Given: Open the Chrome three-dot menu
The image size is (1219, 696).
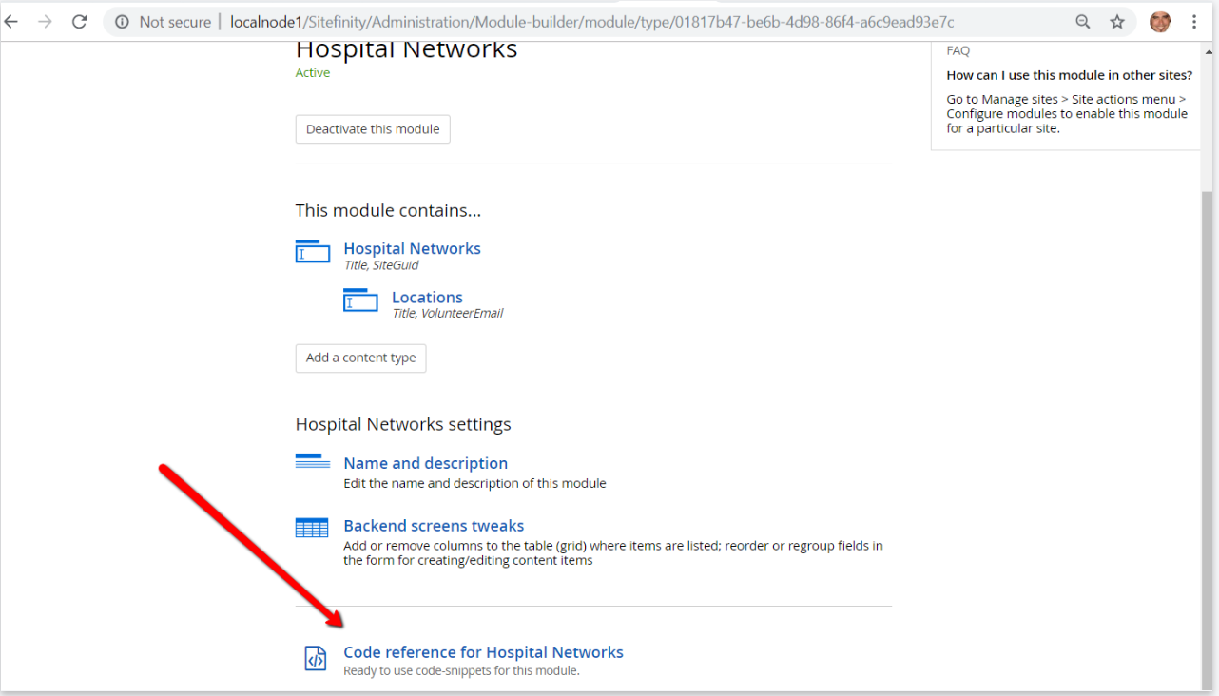Looking at the screenshot, I should (1194, 22).
